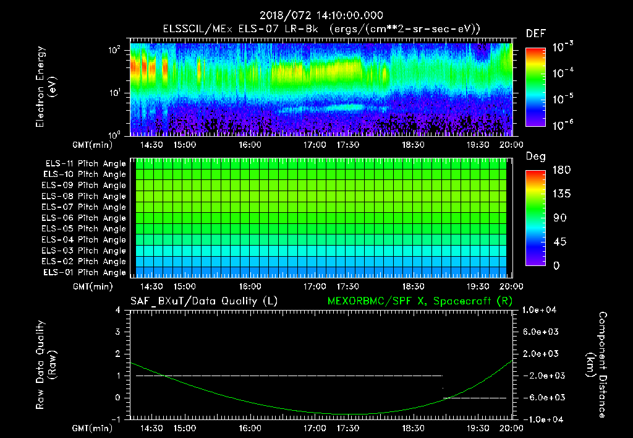Click the 10^-3 DEF scale value
633x438 pixels.
(563, 47)
